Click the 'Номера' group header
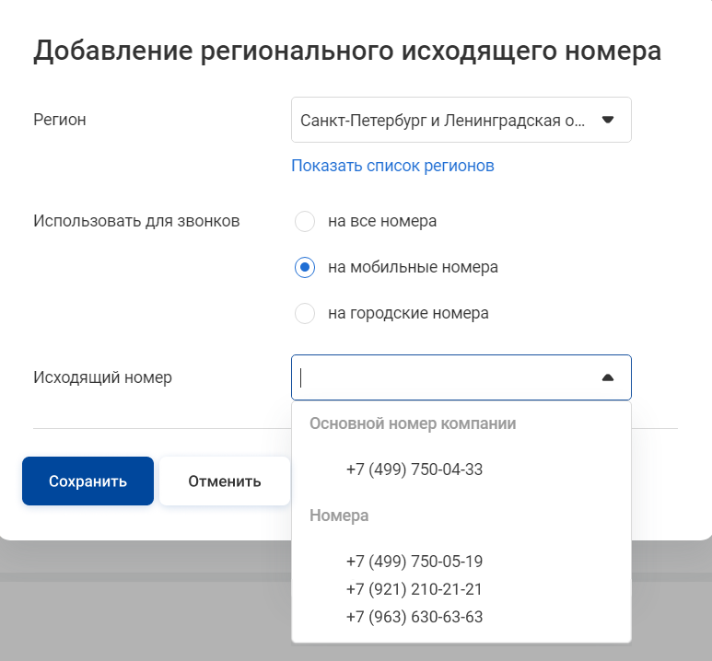 click(339, 516)
